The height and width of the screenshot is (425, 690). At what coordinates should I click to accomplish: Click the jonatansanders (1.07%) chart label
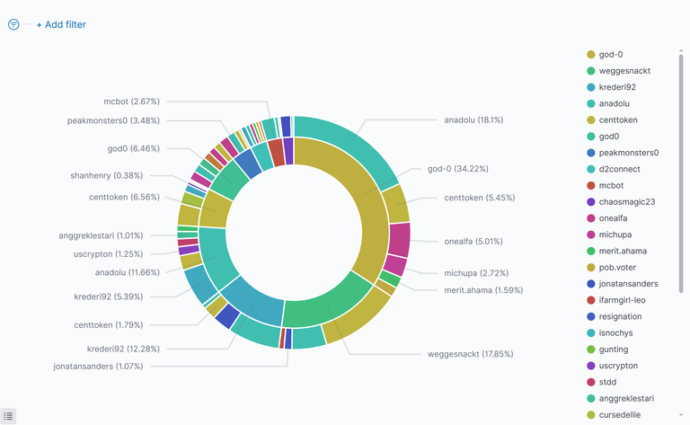click(x=98, y=366)
